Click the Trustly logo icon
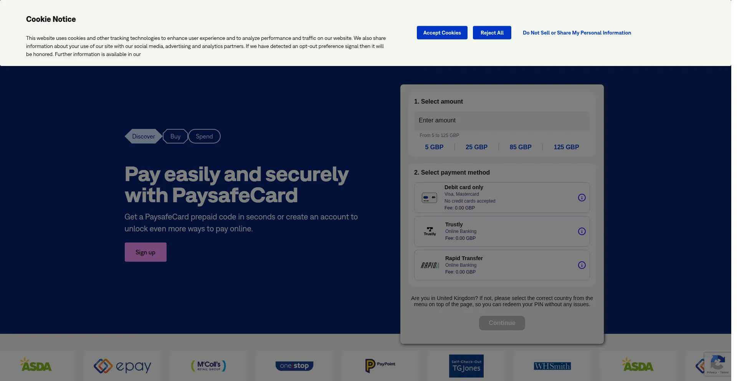The width and height of the screenshot is (737, 381). point(430,231)
